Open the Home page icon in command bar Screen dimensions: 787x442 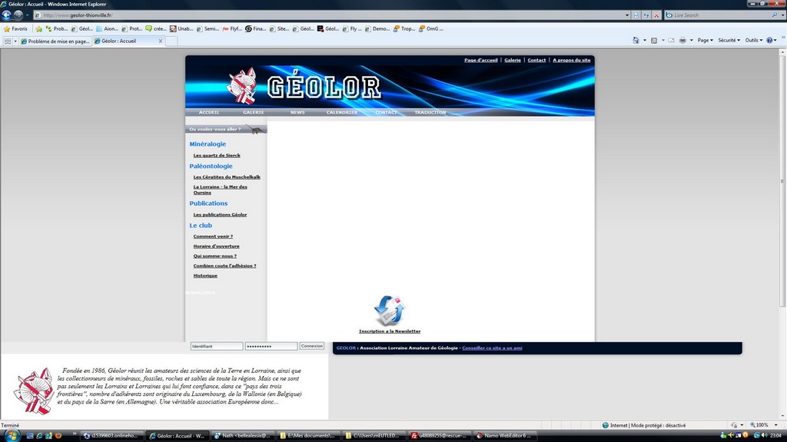click(636, 40)
